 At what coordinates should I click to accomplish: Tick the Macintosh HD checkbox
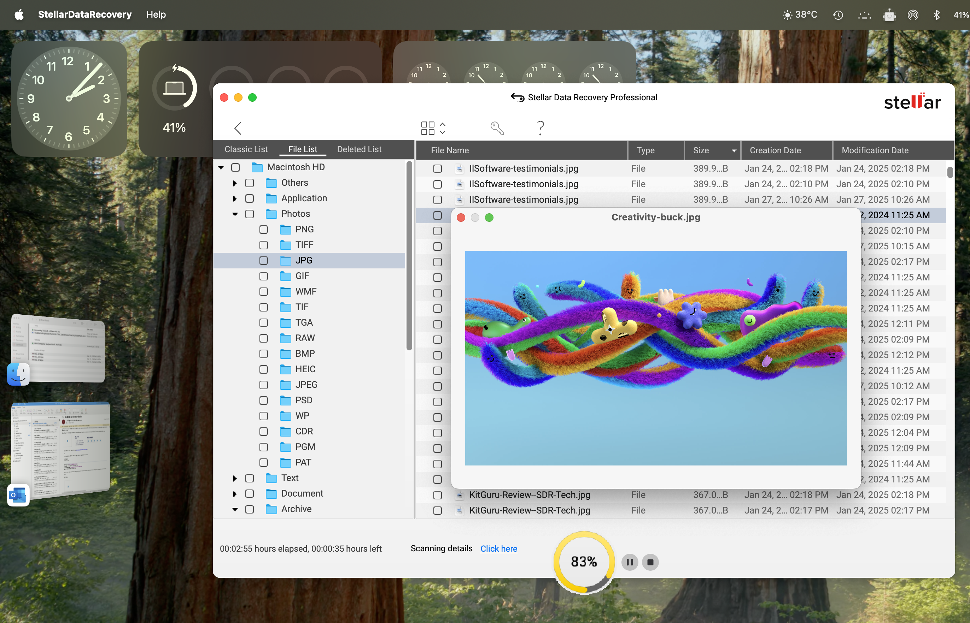point(236,167)
